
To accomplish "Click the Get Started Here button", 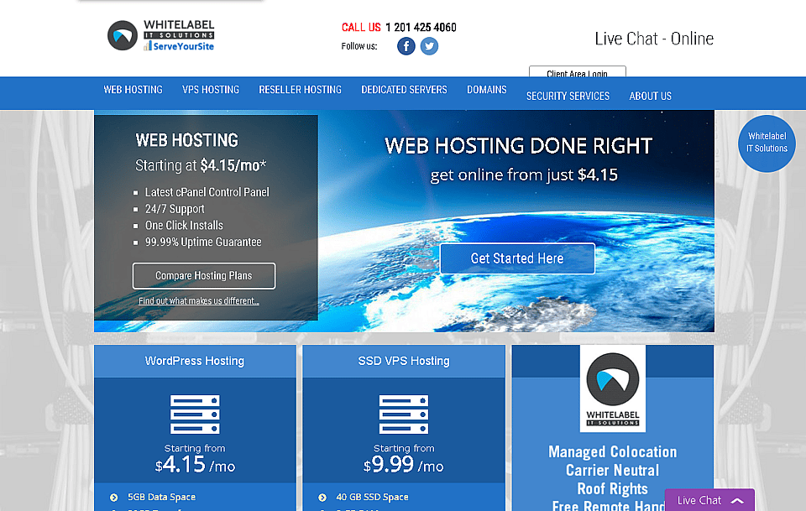I will click(517, 258).
